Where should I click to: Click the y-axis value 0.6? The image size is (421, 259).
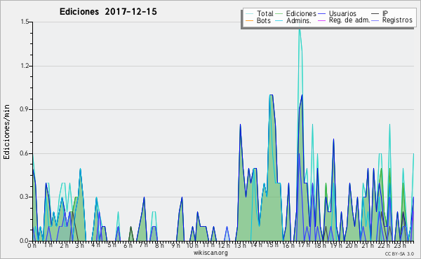(x=25, y=153)
